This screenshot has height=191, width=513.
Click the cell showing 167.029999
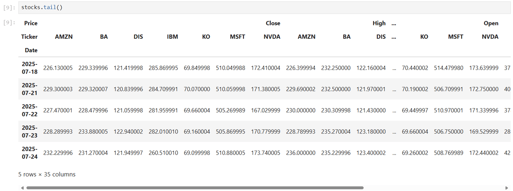point(266,110)
